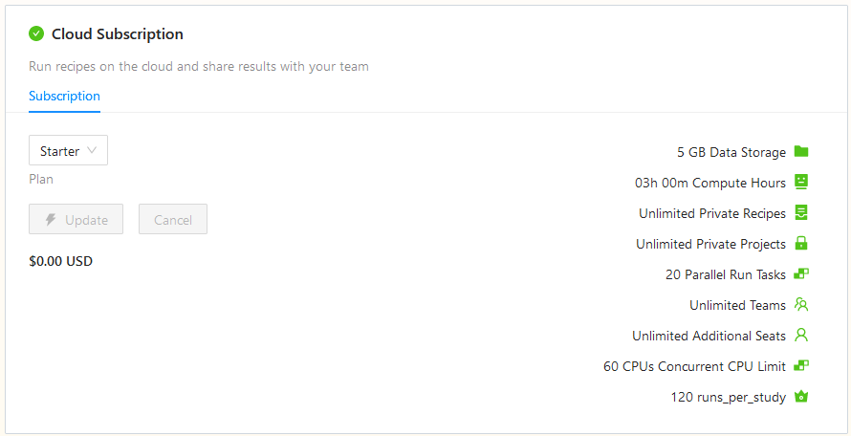Click the runs_per_study basket icon
This screenshot has height=436, width=851.
pyautogui.click(x=801, y=397)
